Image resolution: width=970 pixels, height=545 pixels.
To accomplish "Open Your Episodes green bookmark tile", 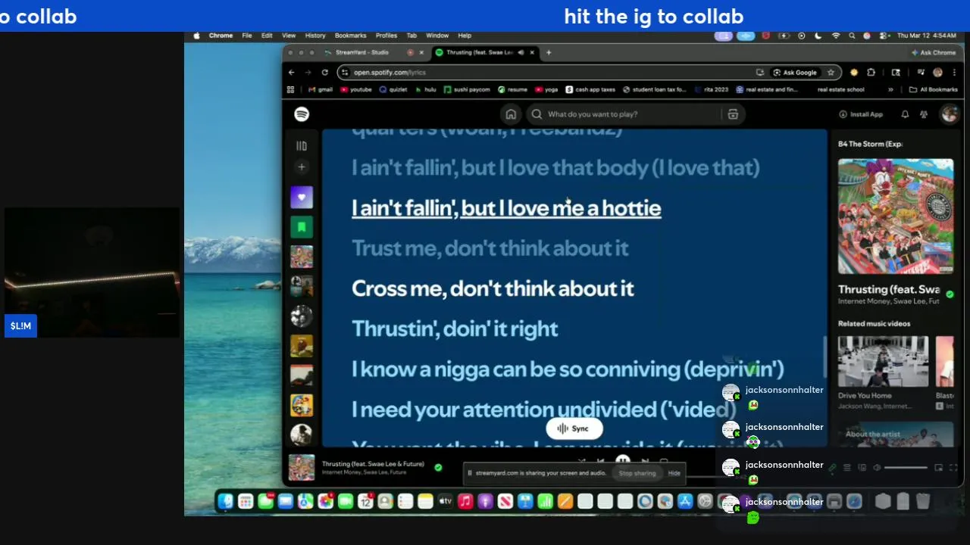I will pyautogui.click(x=302, y=227).
